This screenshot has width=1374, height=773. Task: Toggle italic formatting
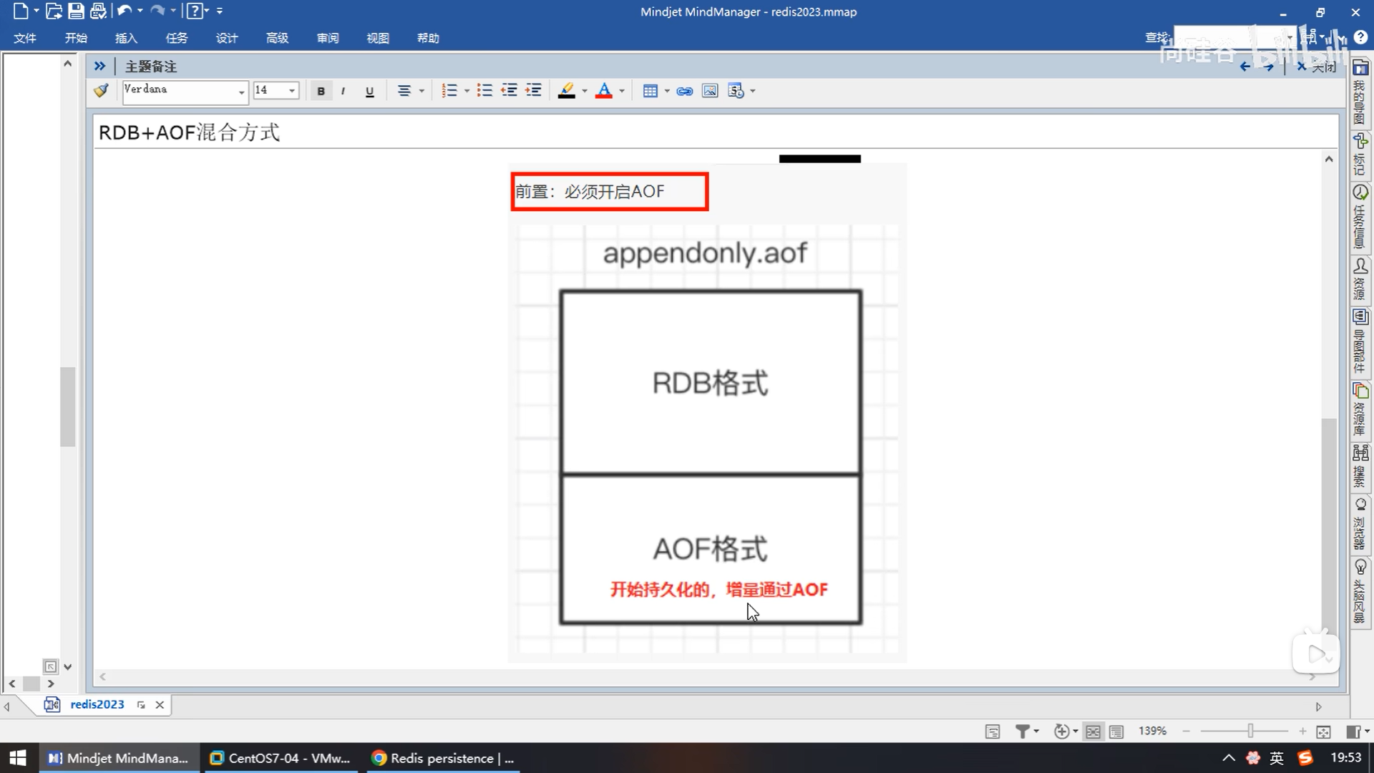(343, 91)
